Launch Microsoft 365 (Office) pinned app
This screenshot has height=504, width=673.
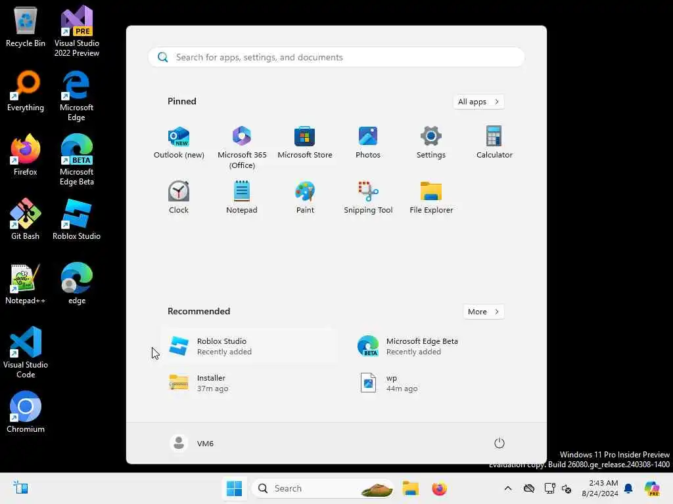pyautogui.click(x=242, y=148)
